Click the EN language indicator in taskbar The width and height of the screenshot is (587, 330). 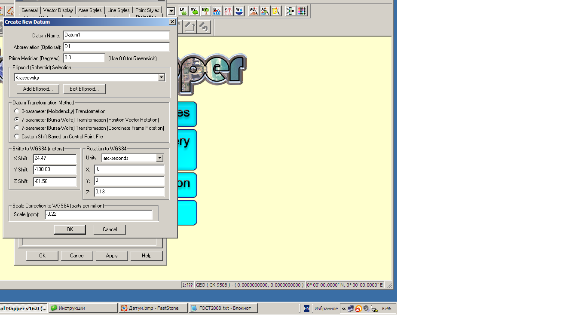point(306,308)
